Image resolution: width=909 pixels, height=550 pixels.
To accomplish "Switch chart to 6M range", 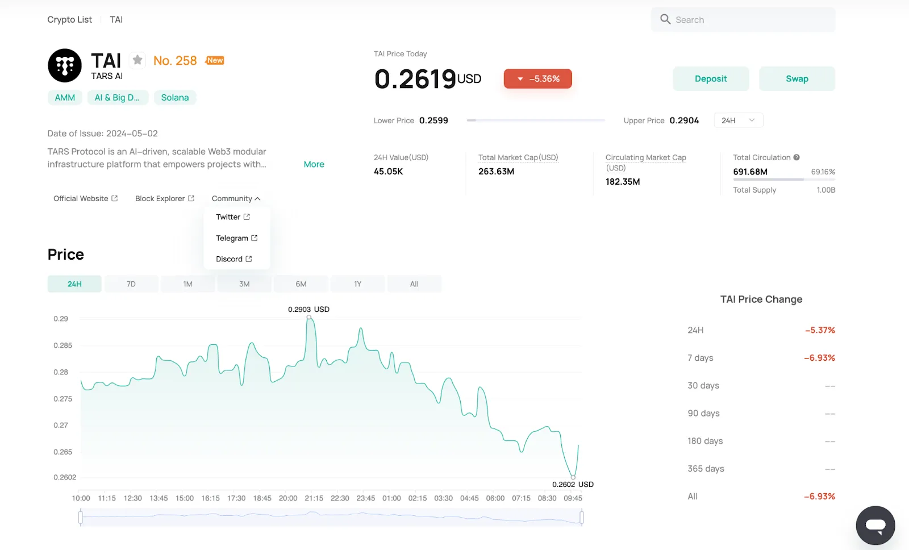I will click(x=301, y=284).
